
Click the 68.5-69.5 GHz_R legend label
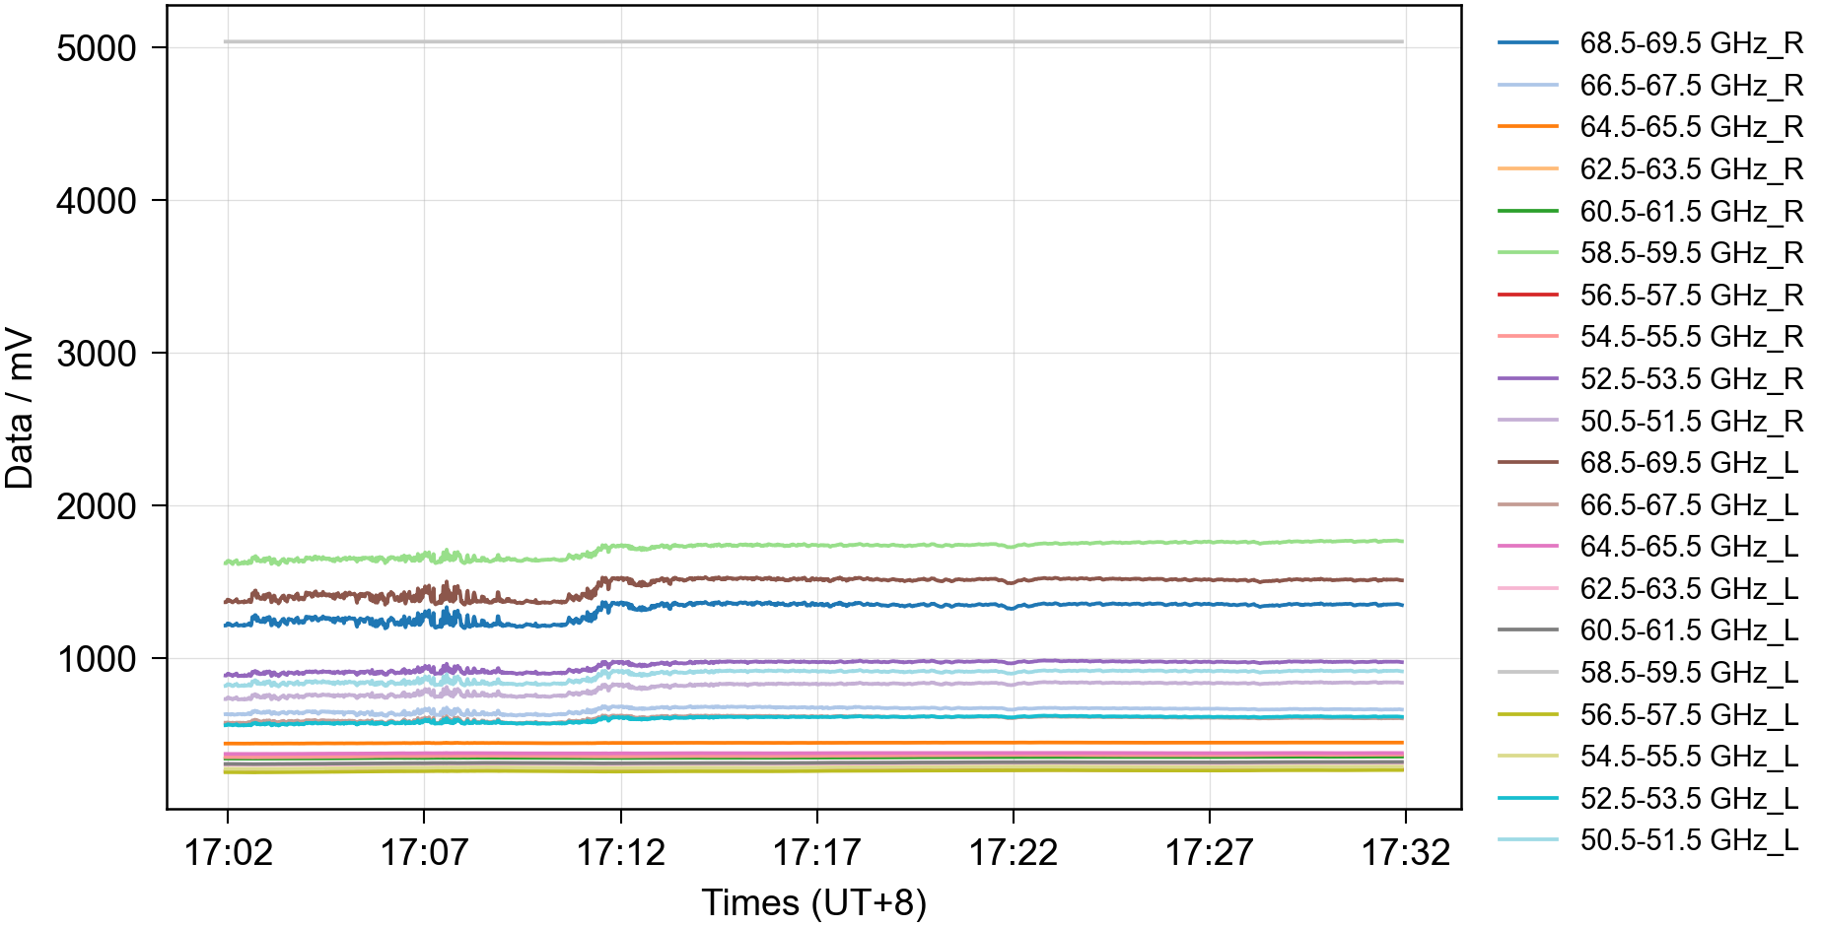[1690, 43]
